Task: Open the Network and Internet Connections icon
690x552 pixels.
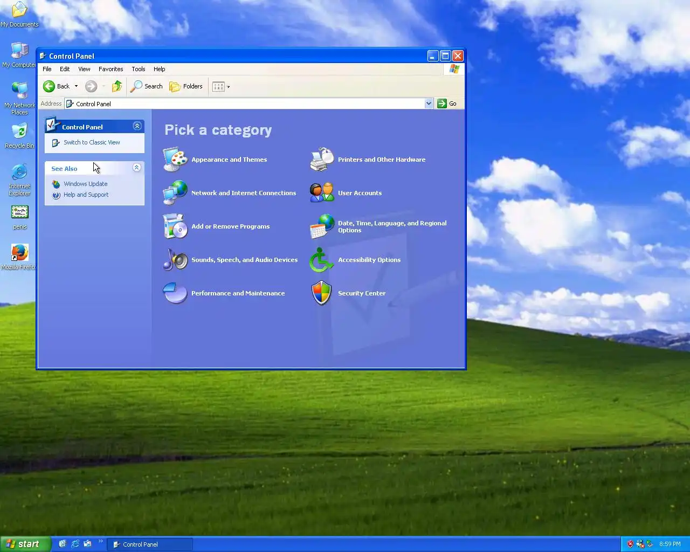Action: [175, 193]
